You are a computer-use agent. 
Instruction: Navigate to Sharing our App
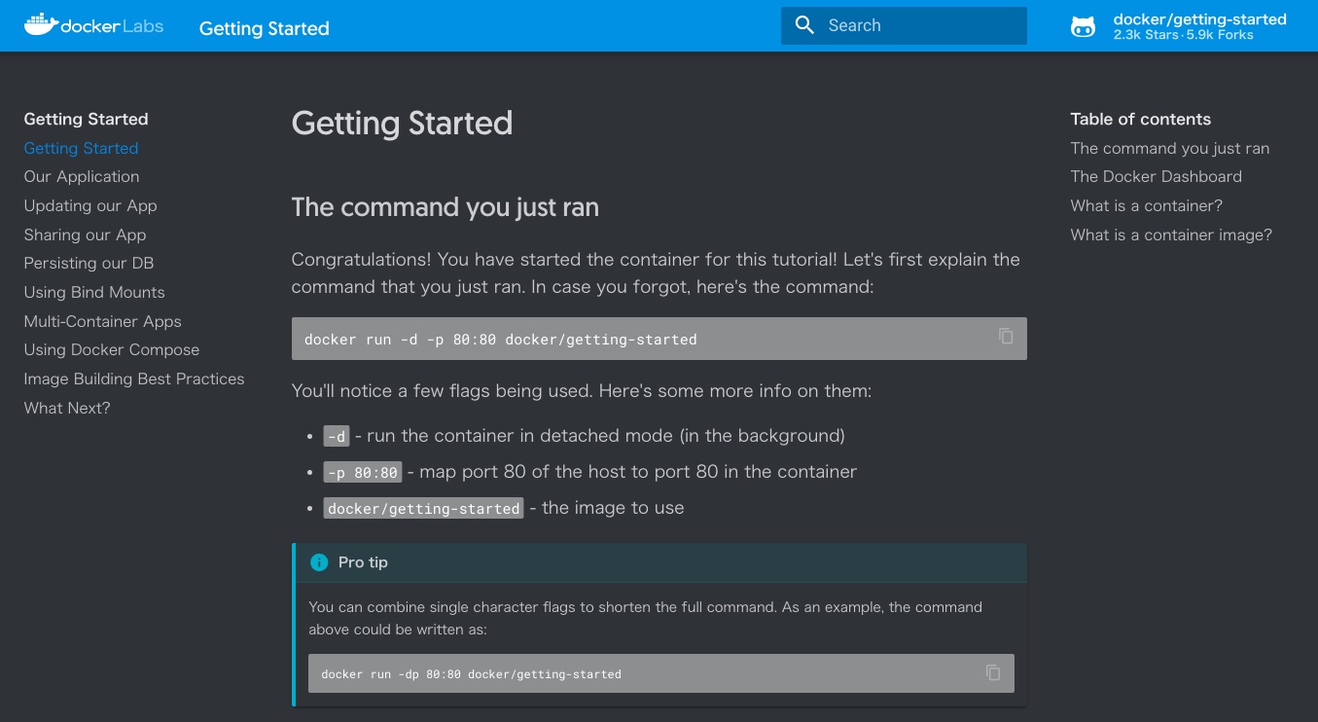(86, 235)
